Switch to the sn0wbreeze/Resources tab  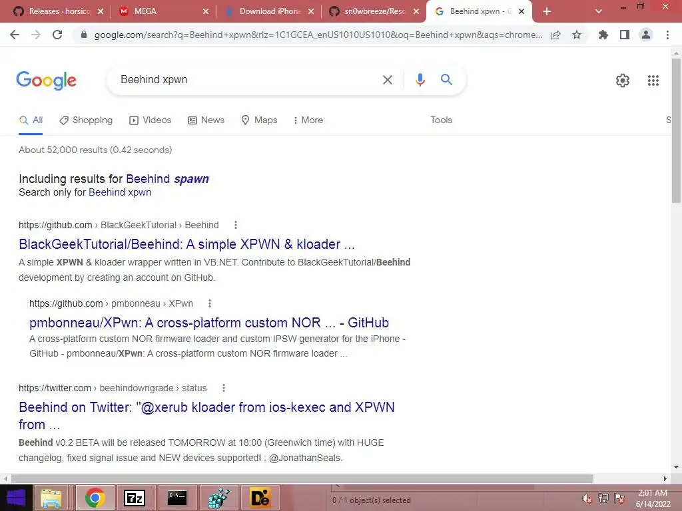point(374,11)
